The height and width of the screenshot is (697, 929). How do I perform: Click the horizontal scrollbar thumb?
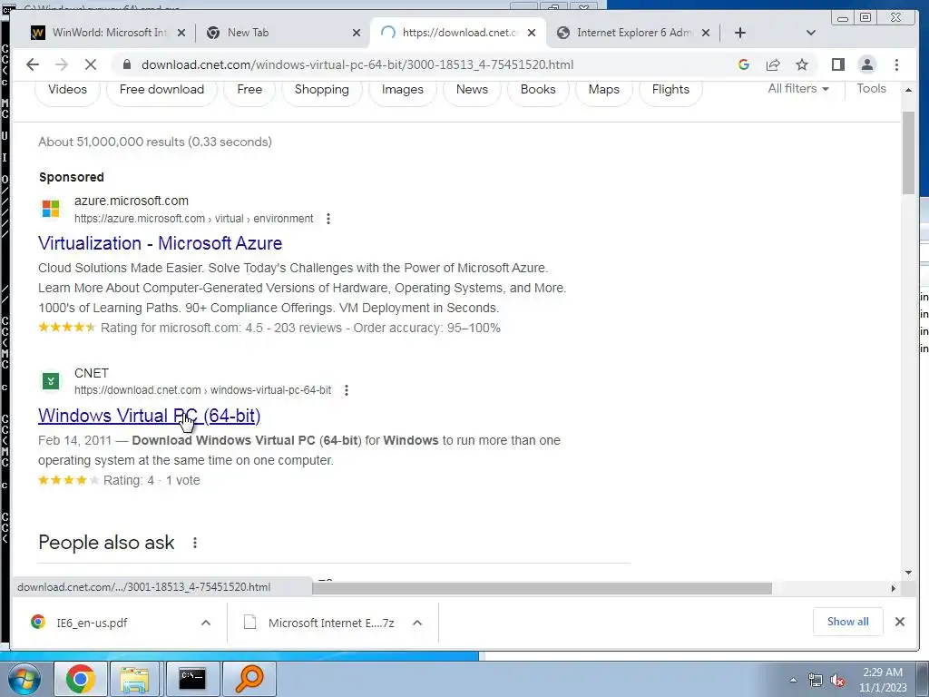(543, 588)
